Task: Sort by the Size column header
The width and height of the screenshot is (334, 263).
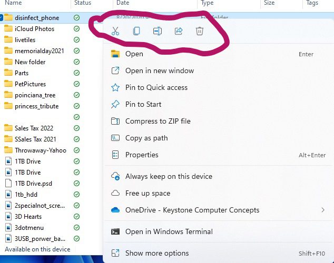Action: coord(269,3)
